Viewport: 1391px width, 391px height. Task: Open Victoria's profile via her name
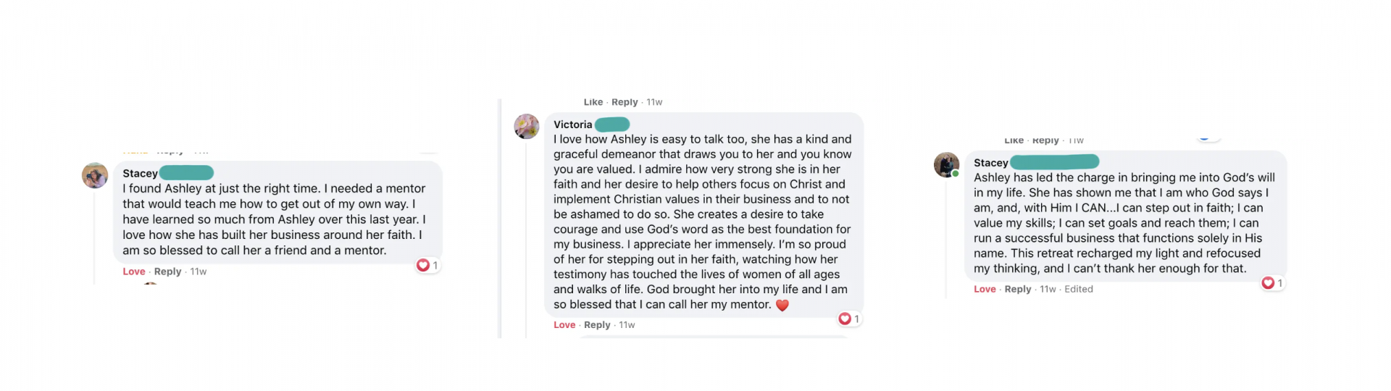coord(573,125)
